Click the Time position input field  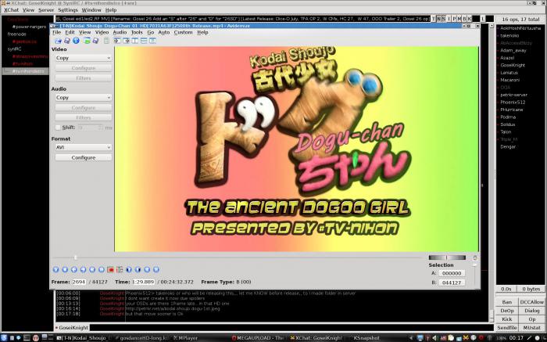[144, 282]
